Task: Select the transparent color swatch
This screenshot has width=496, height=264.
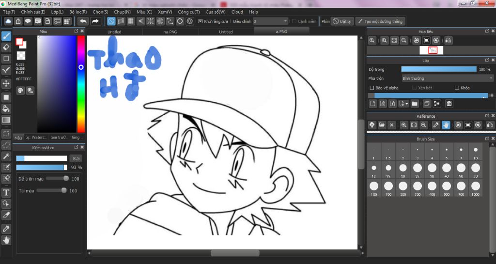Action: click(x=21, y=56)
